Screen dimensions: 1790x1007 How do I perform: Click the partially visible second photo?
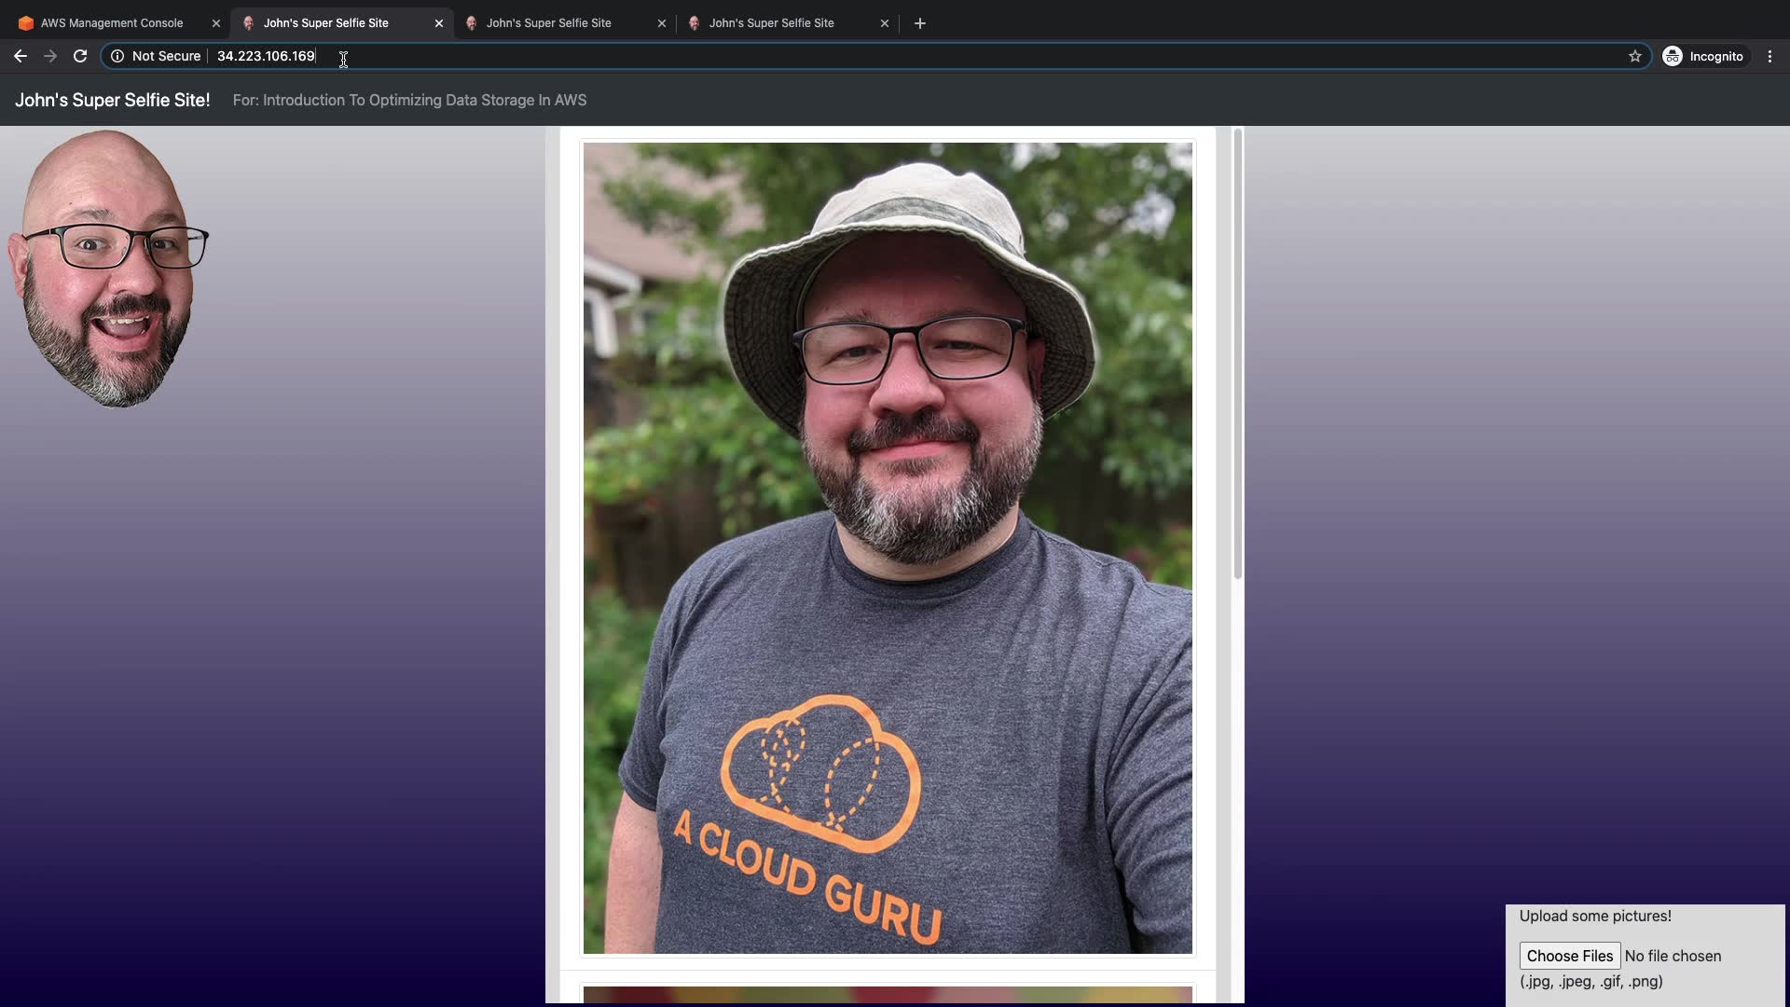(x=887, y=995)
